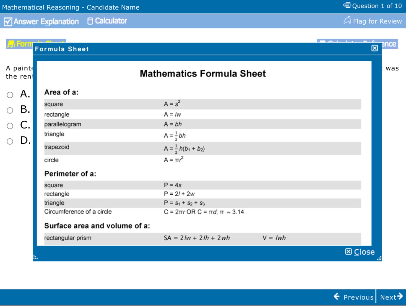This screenshot has width=406, height=306.
Task: Click the bottom-left resize grip of dialog
Action: (35, 257)
